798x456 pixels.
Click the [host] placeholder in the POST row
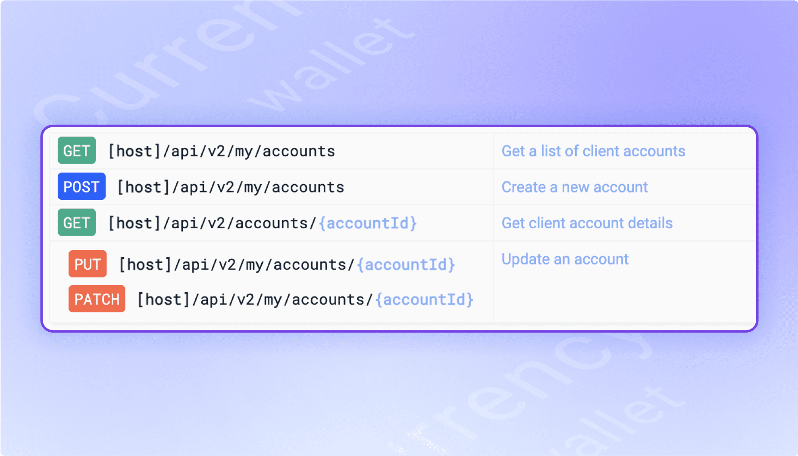tap(144, 187)
